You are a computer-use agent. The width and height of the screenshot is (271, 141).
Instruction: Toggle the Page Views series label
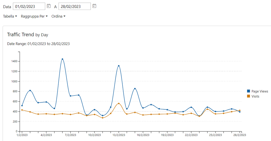[x=260, y=91]
